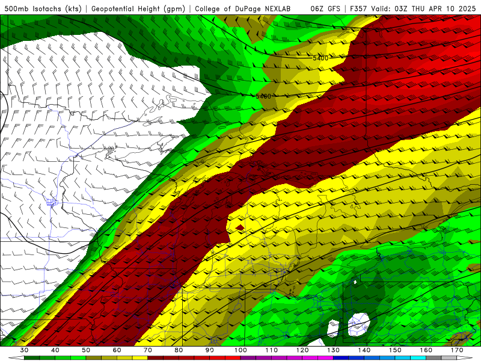Image resolution: width=481 pixels, height=361 pixels.
Task: Click the dark gray swatch right of 160
Action: pyautogui.click(x=434, y=358)
